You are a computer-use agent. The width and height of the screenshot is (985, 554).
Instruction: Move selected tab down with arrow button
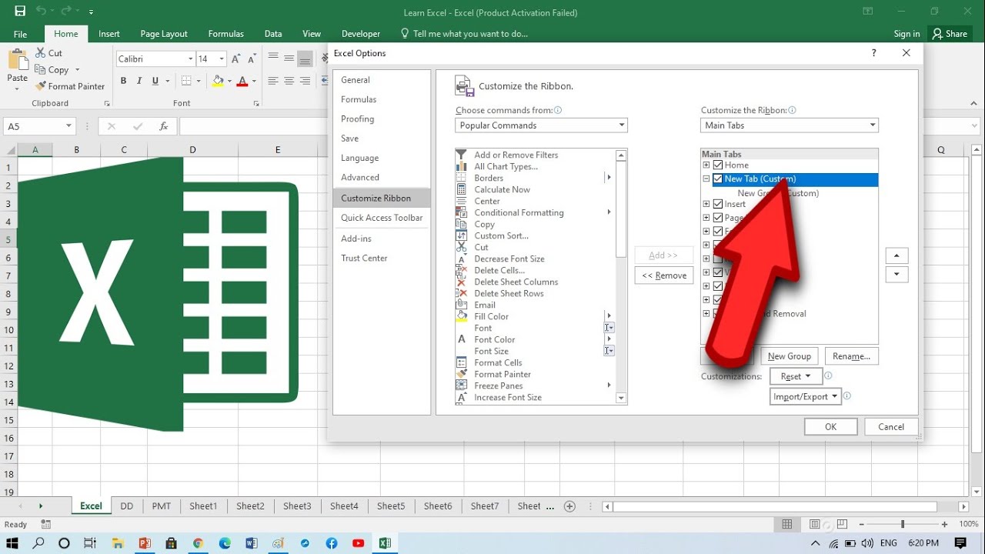pos(897,275)
